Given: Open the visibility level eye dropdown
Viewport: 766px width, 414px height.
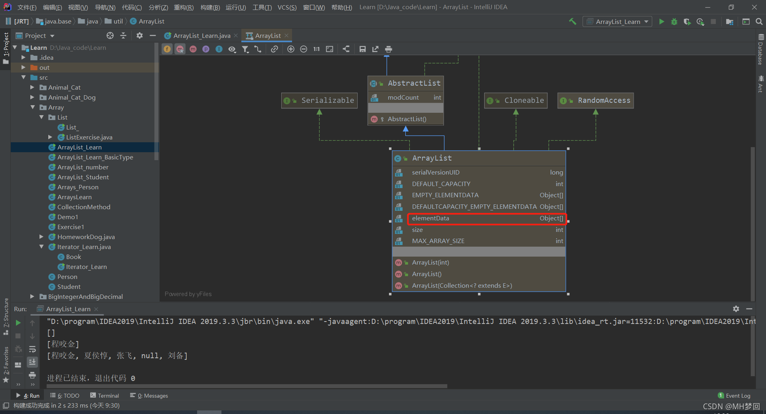Looking at the screenshot, I should click(x=232, y=49).
